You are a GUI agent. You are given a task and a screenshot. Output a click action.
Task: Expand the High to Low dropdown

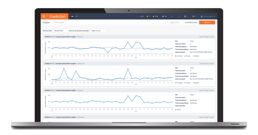pos(98,31)
